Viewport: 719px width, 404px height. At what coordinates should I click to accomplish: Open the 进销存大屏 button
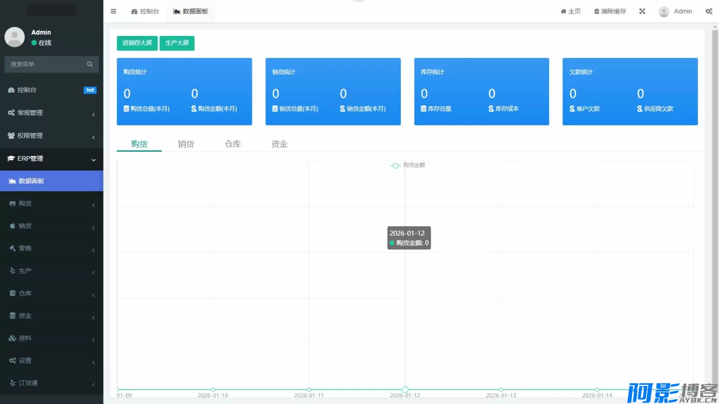(137, 43)
